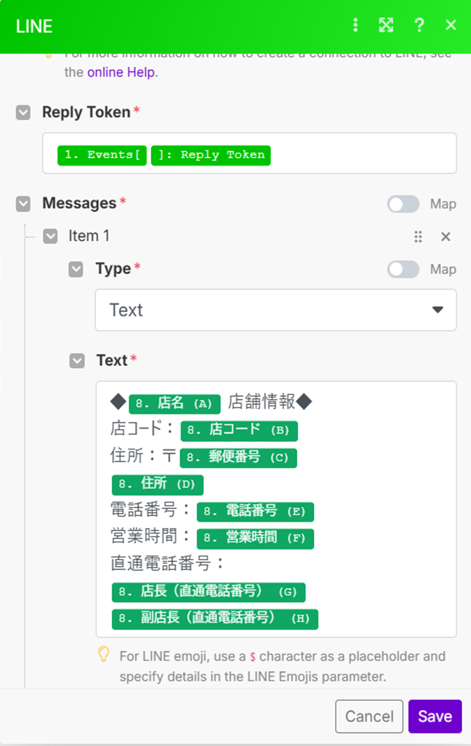Collapse the Text field chevron
Viewport: 471px width, 746px height.
point(77,361)
